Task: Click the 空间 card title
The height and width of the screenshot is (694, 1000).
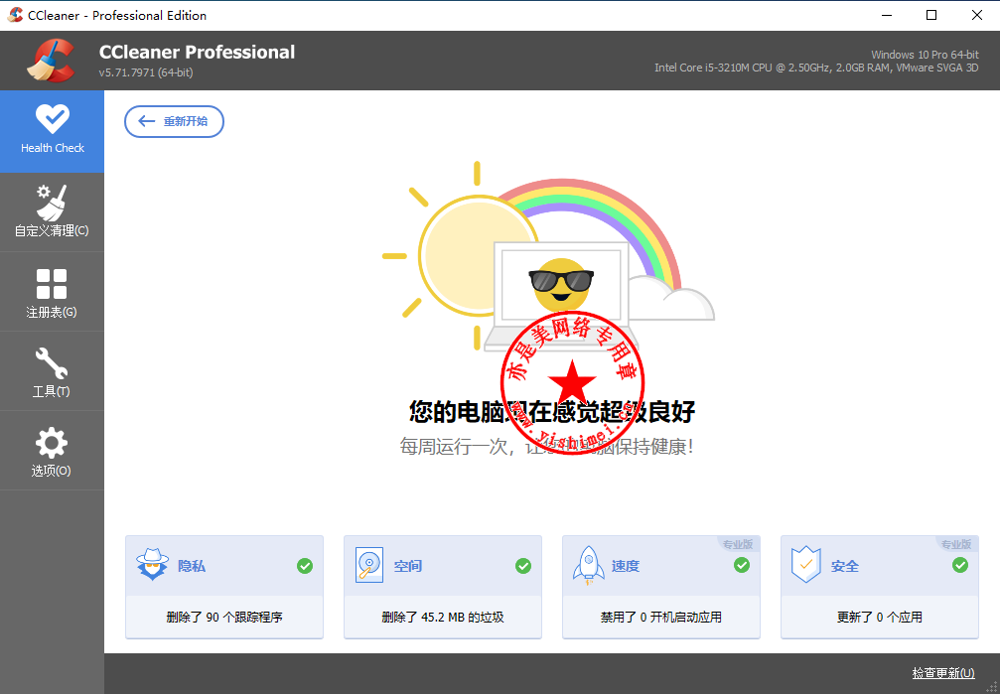Action: [408, 566]
